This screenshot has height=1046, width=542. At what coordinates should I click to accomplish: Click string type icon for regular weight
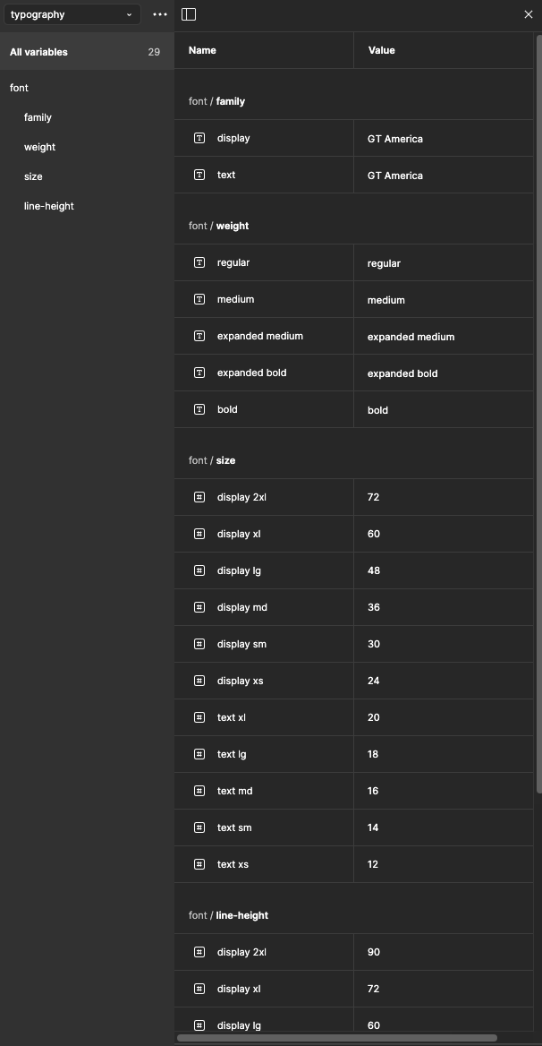(x=199, y=262)
